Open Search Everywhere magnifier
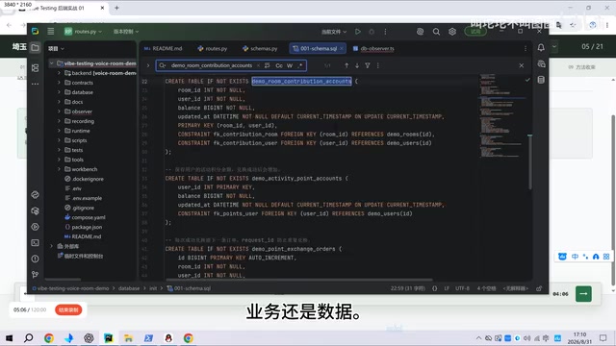The image size is (616, 346). (x=436, y=32)
